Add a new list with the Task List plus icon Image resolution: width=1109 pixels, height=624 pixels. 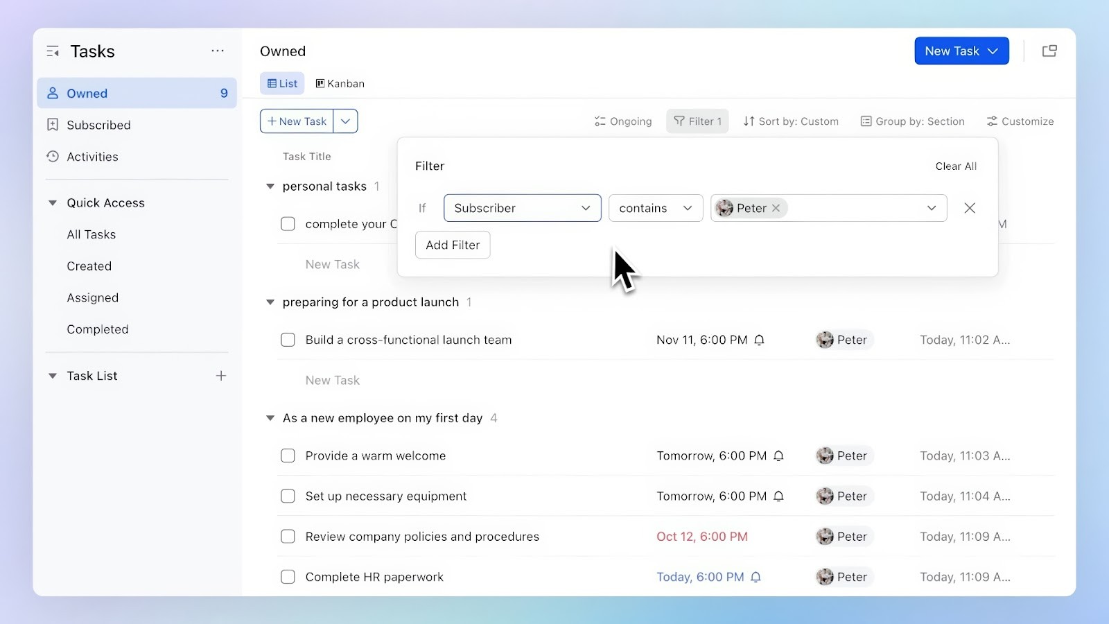[221, 375]
